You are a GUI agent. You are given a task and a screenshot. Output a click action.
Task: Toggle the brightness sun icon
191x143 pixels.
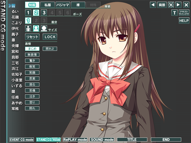171,5
